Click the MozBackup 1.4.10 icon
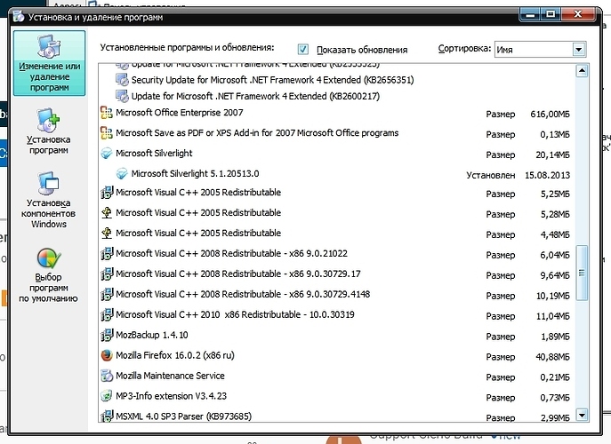Viewport: 611px width, 444px height. (x=108, y=335)
